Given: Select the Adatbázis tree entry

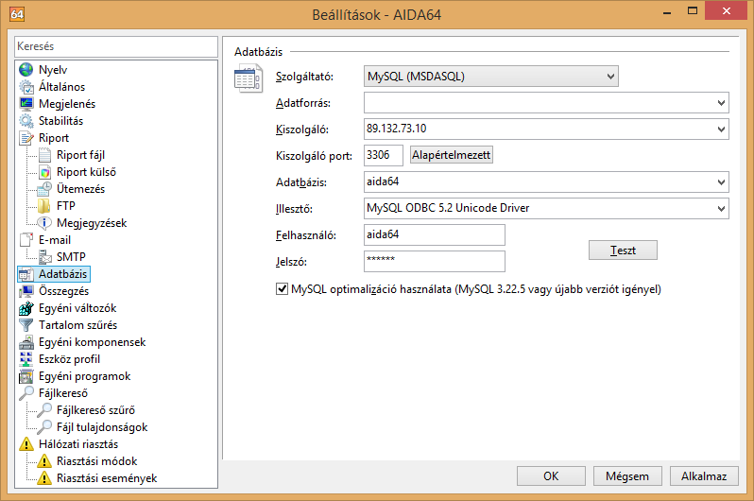Looking at the screenshot, I should [x=63, y=274].
